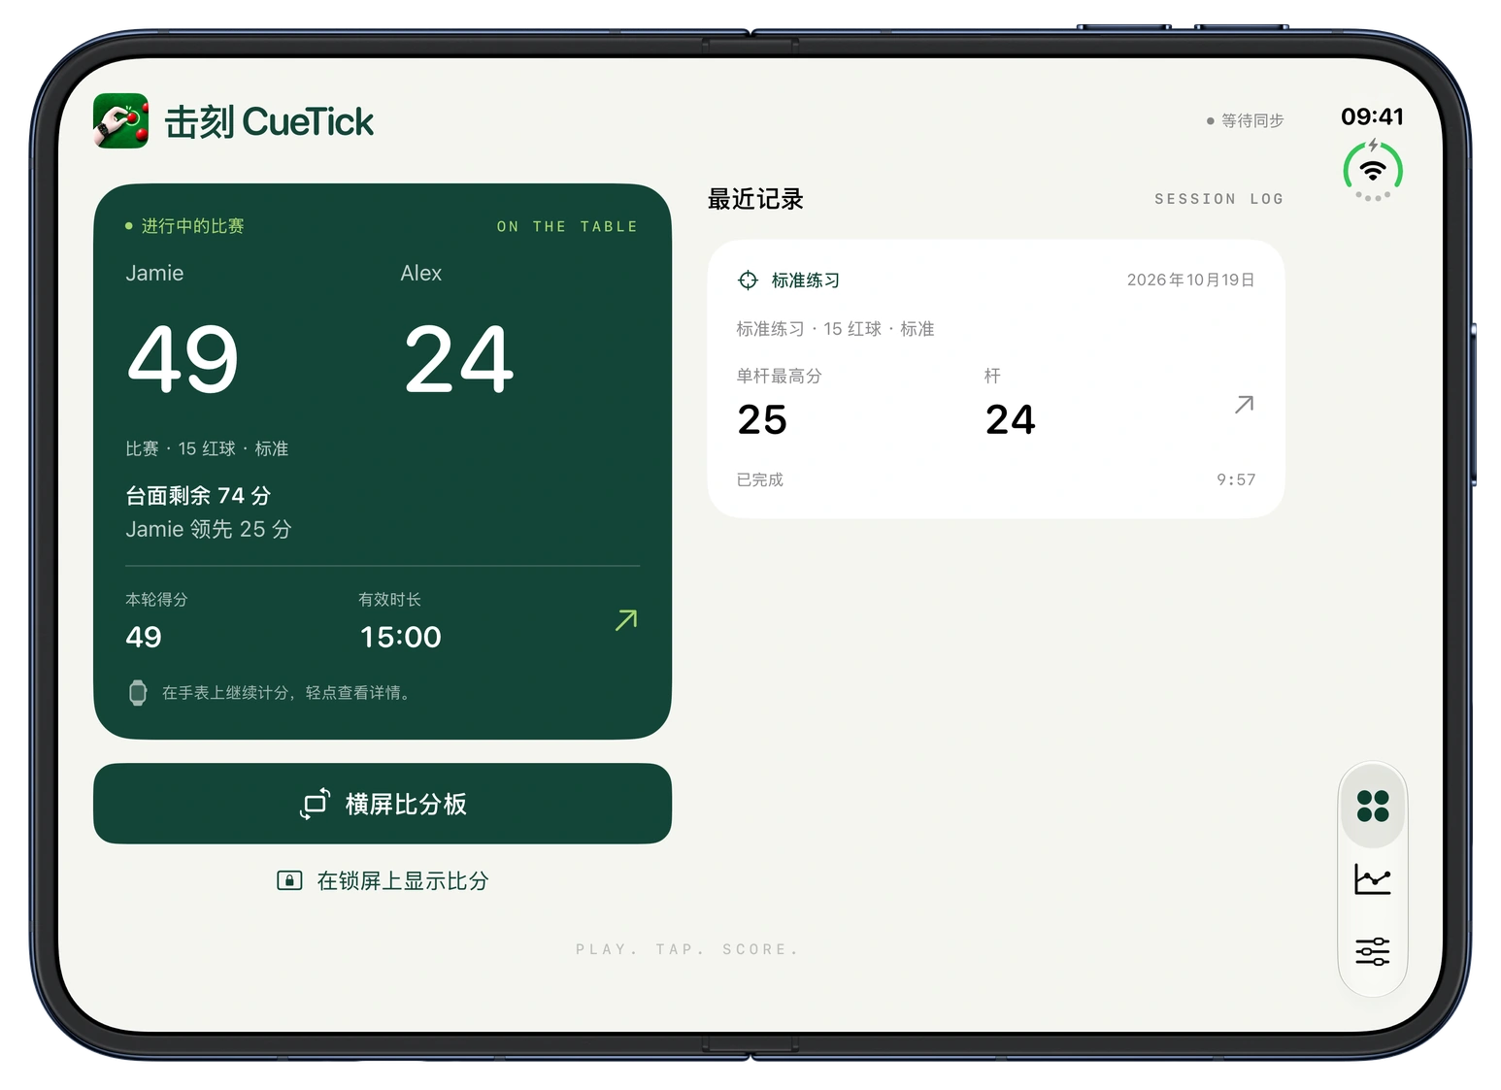Tap the rotate-screen icon on scoreboard button

(x=315, y=804)
